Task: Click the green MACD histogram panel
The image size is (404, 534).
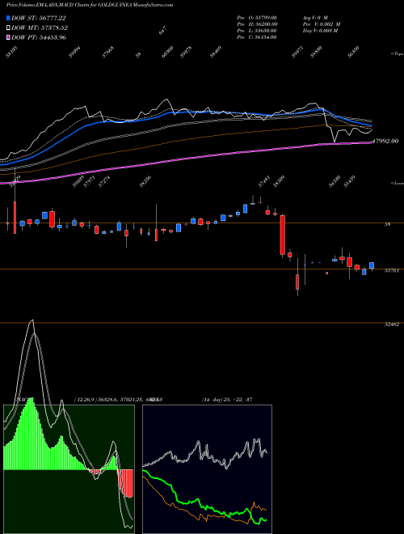Action: pyautogui.click(x=69, y=469)
